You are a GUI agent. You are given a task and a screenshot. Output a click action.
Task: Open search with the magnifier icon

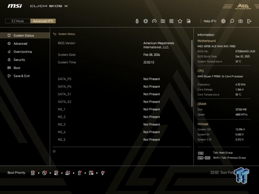tap(232, 21)
